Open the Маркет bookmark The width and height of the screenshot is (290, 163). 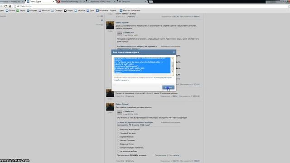[32, 10]
